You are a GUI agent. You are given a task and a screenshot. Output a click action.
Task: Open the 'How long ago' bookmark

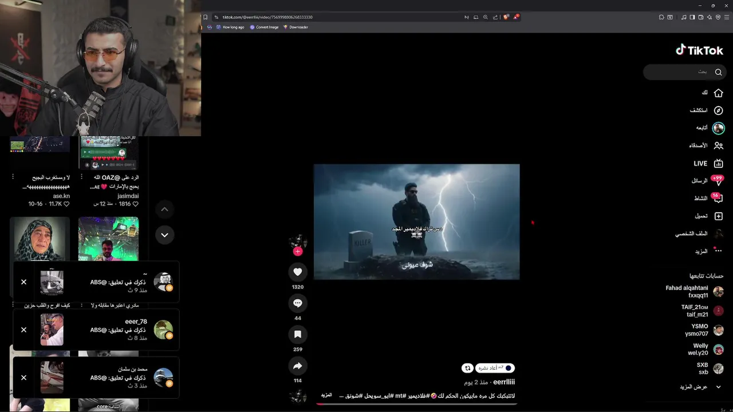pos(230,27)
